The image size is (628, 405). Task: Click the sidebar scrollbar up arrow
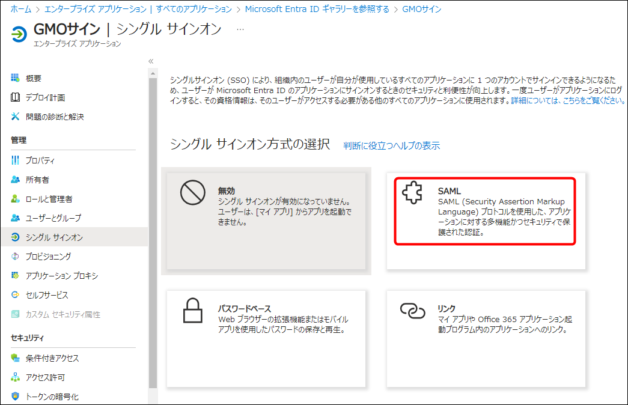153,74
